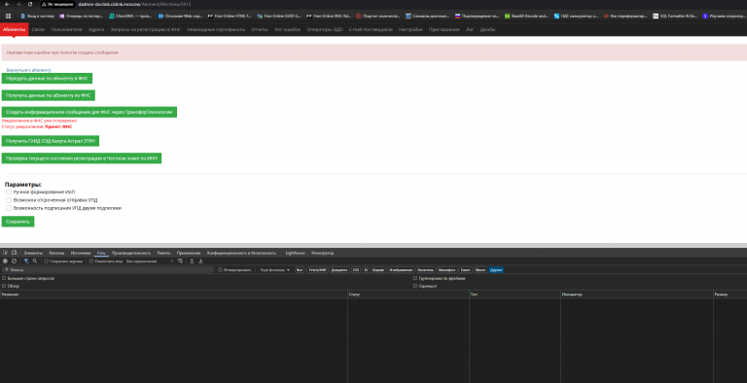This screenshot has width=747, height=383.
Task: Open the 'Приглашения' menu item
Action: coord(444,29)
